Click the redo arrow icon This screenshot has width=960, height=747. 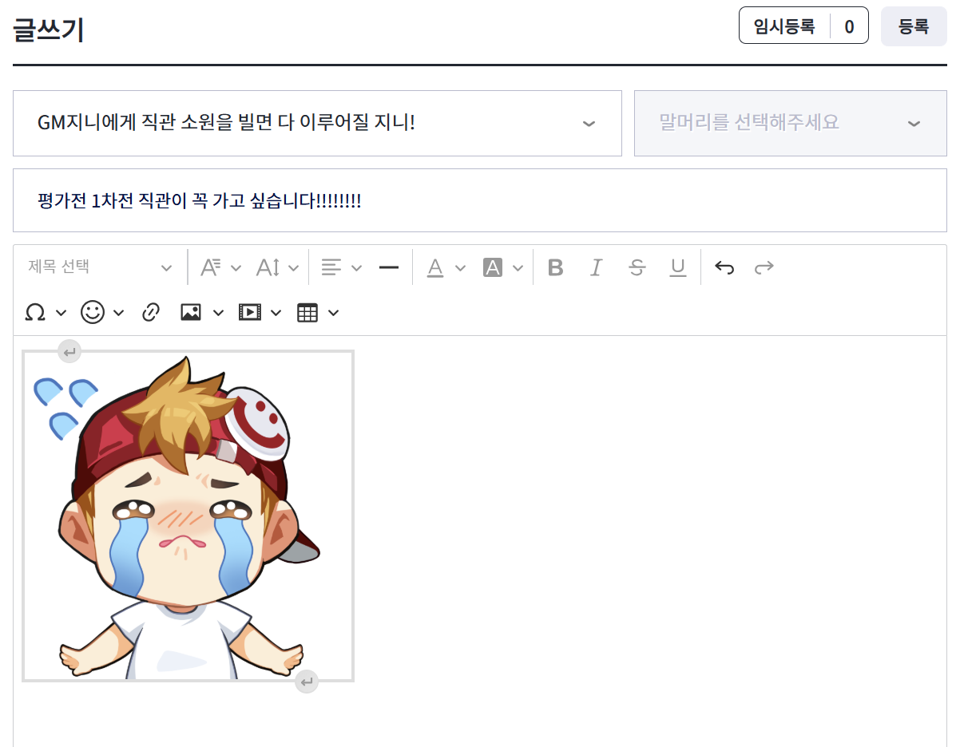[x=764, y=267]
